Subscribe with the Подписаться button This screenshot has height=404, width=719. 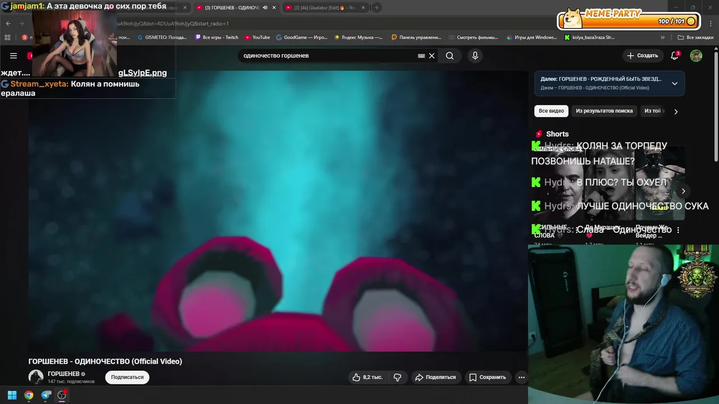point(127,377)
